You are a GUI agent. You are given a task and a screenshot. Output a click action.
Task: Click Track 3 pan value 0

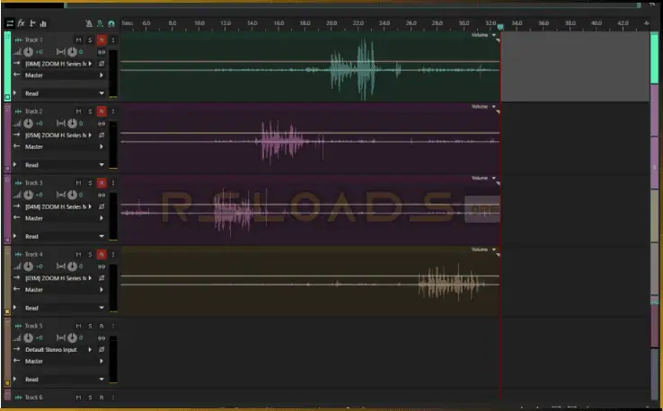81,195
